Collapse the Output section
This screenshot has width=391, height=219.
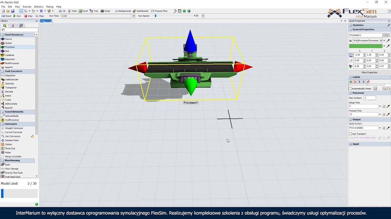[350, 120]
